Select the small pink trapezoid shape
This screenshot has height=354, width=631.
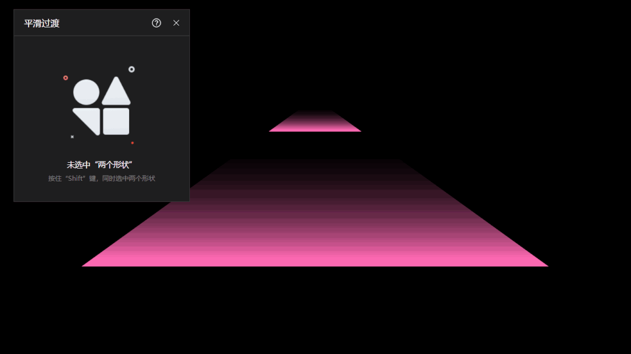[315, 121]
